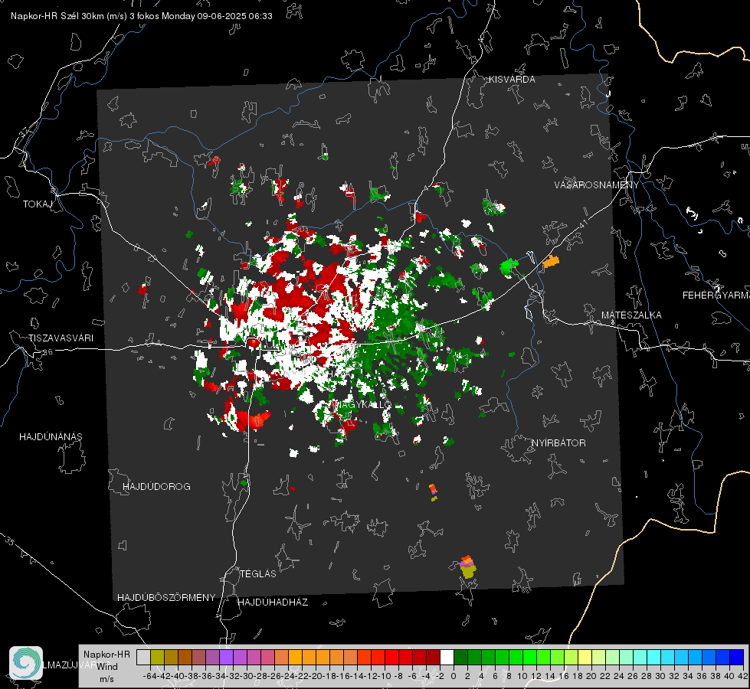This screenshot has width=750, height=689.
Task: Click the bright green echo left of orange patch
Action: tap(509, 266)
